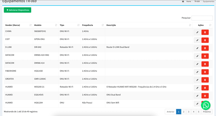
Task: Edit the CHIMA 968380FEHG device
Action: pyautogui.click(x=197, y=32)
